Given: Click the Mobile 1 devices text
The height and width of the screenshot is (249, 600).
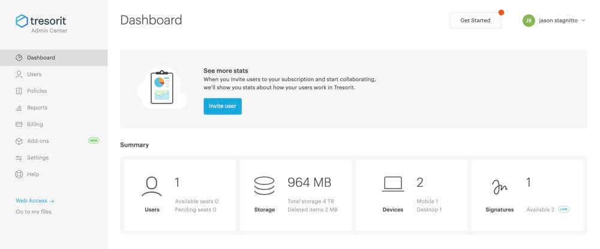Looking at the screenshot, I should coord(427,201).
